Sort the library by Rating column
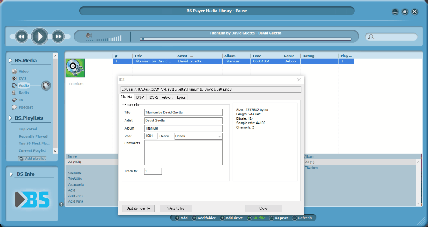 (x=319, y=56)
